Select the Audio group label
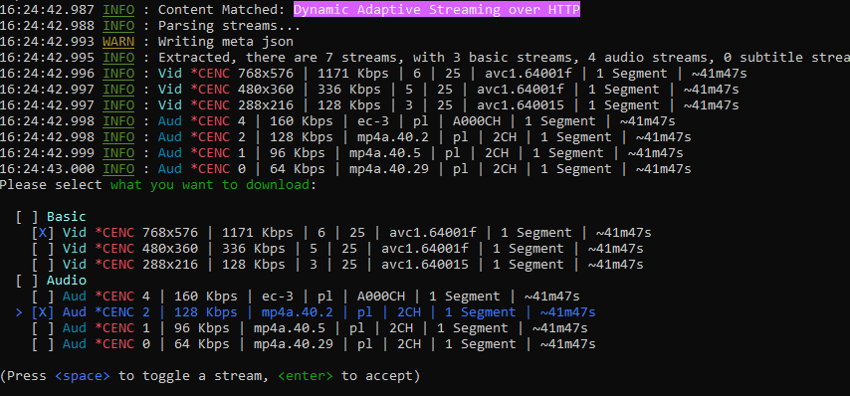 click(67, 281)
